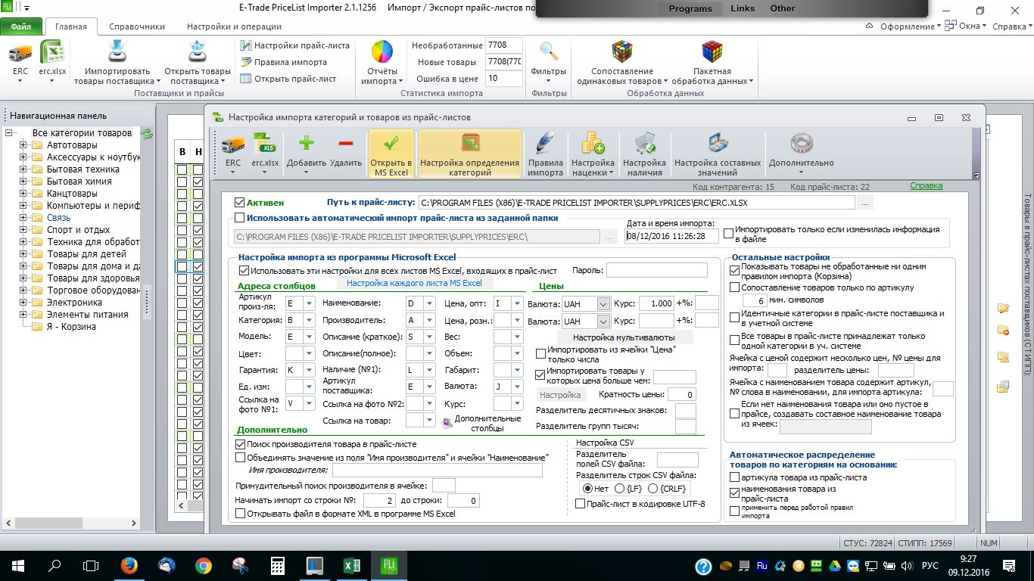Open the first Валюта UAH currency dropdown

pyautogui.click(x=603, y=303)
